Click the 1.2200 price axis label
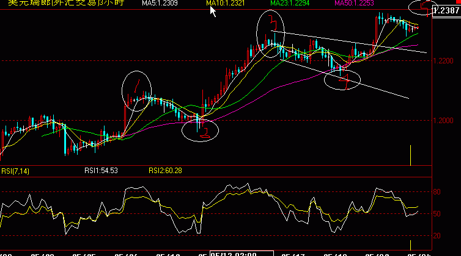Viewport: 461px width, 256px height. 443,61
